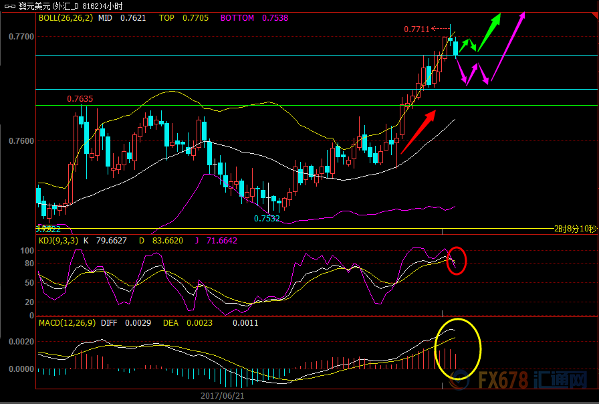
Task: Click the MACD histogram value 0.0011
Action: [245, 323]
